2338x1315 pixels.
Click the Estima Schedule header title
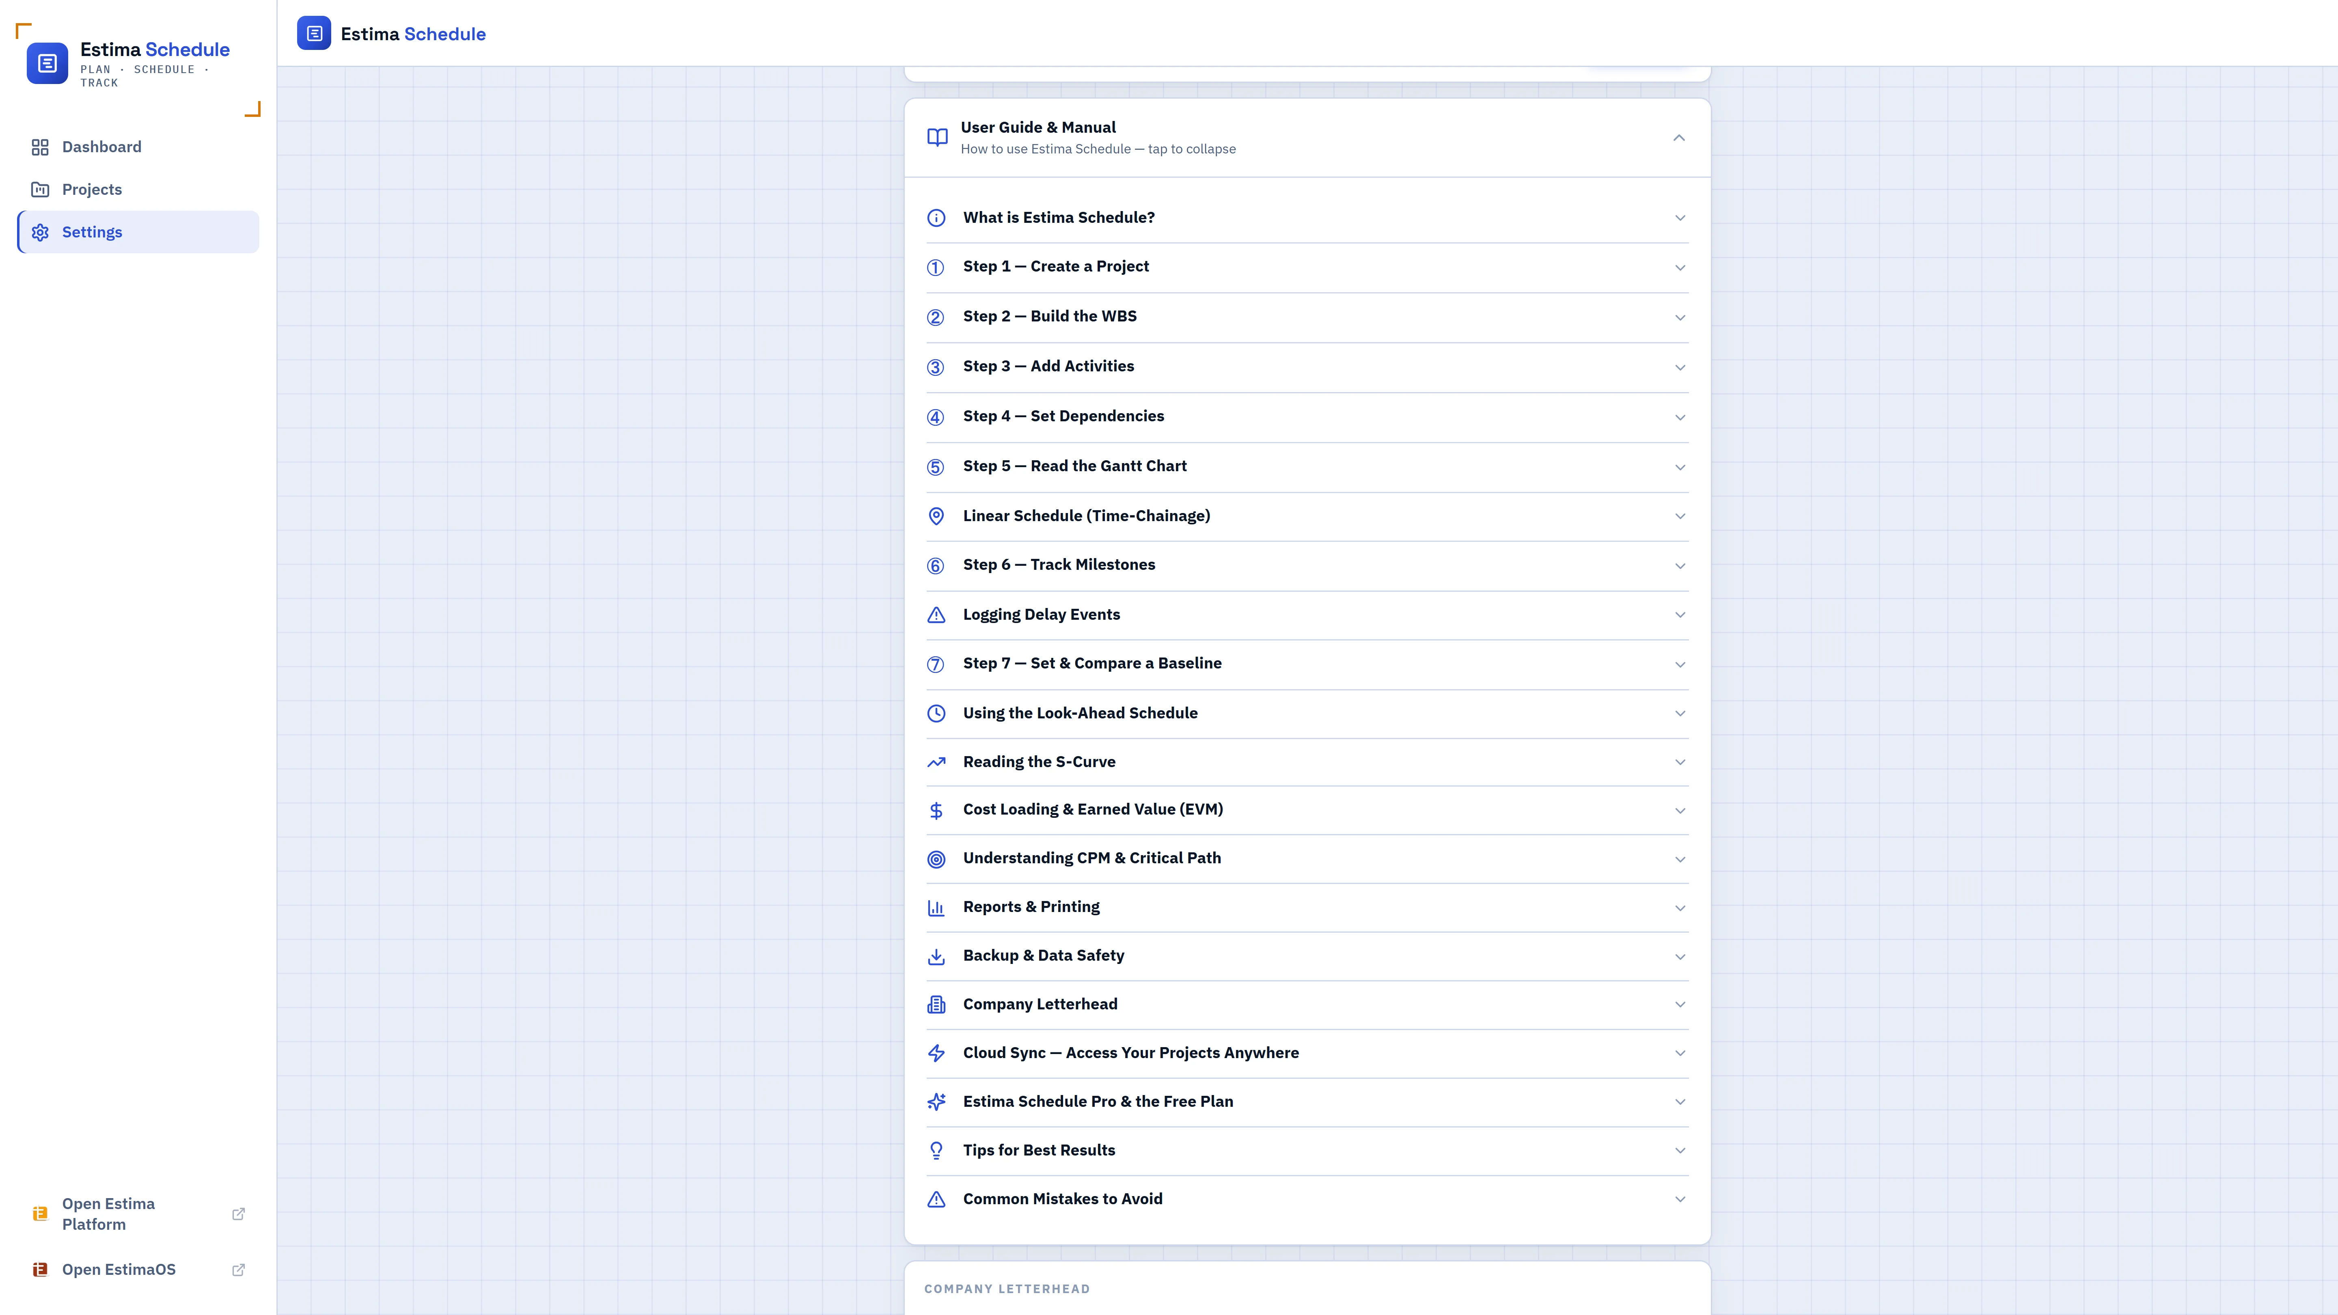click(413, 34)
